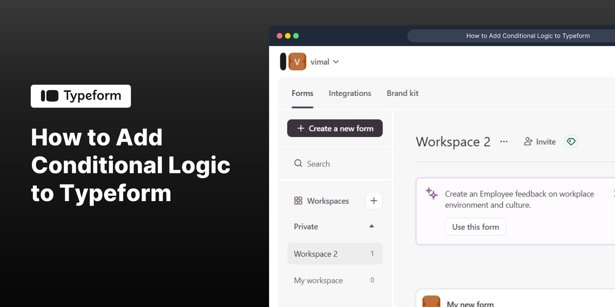Click the magnifying glass search icon

298,163
